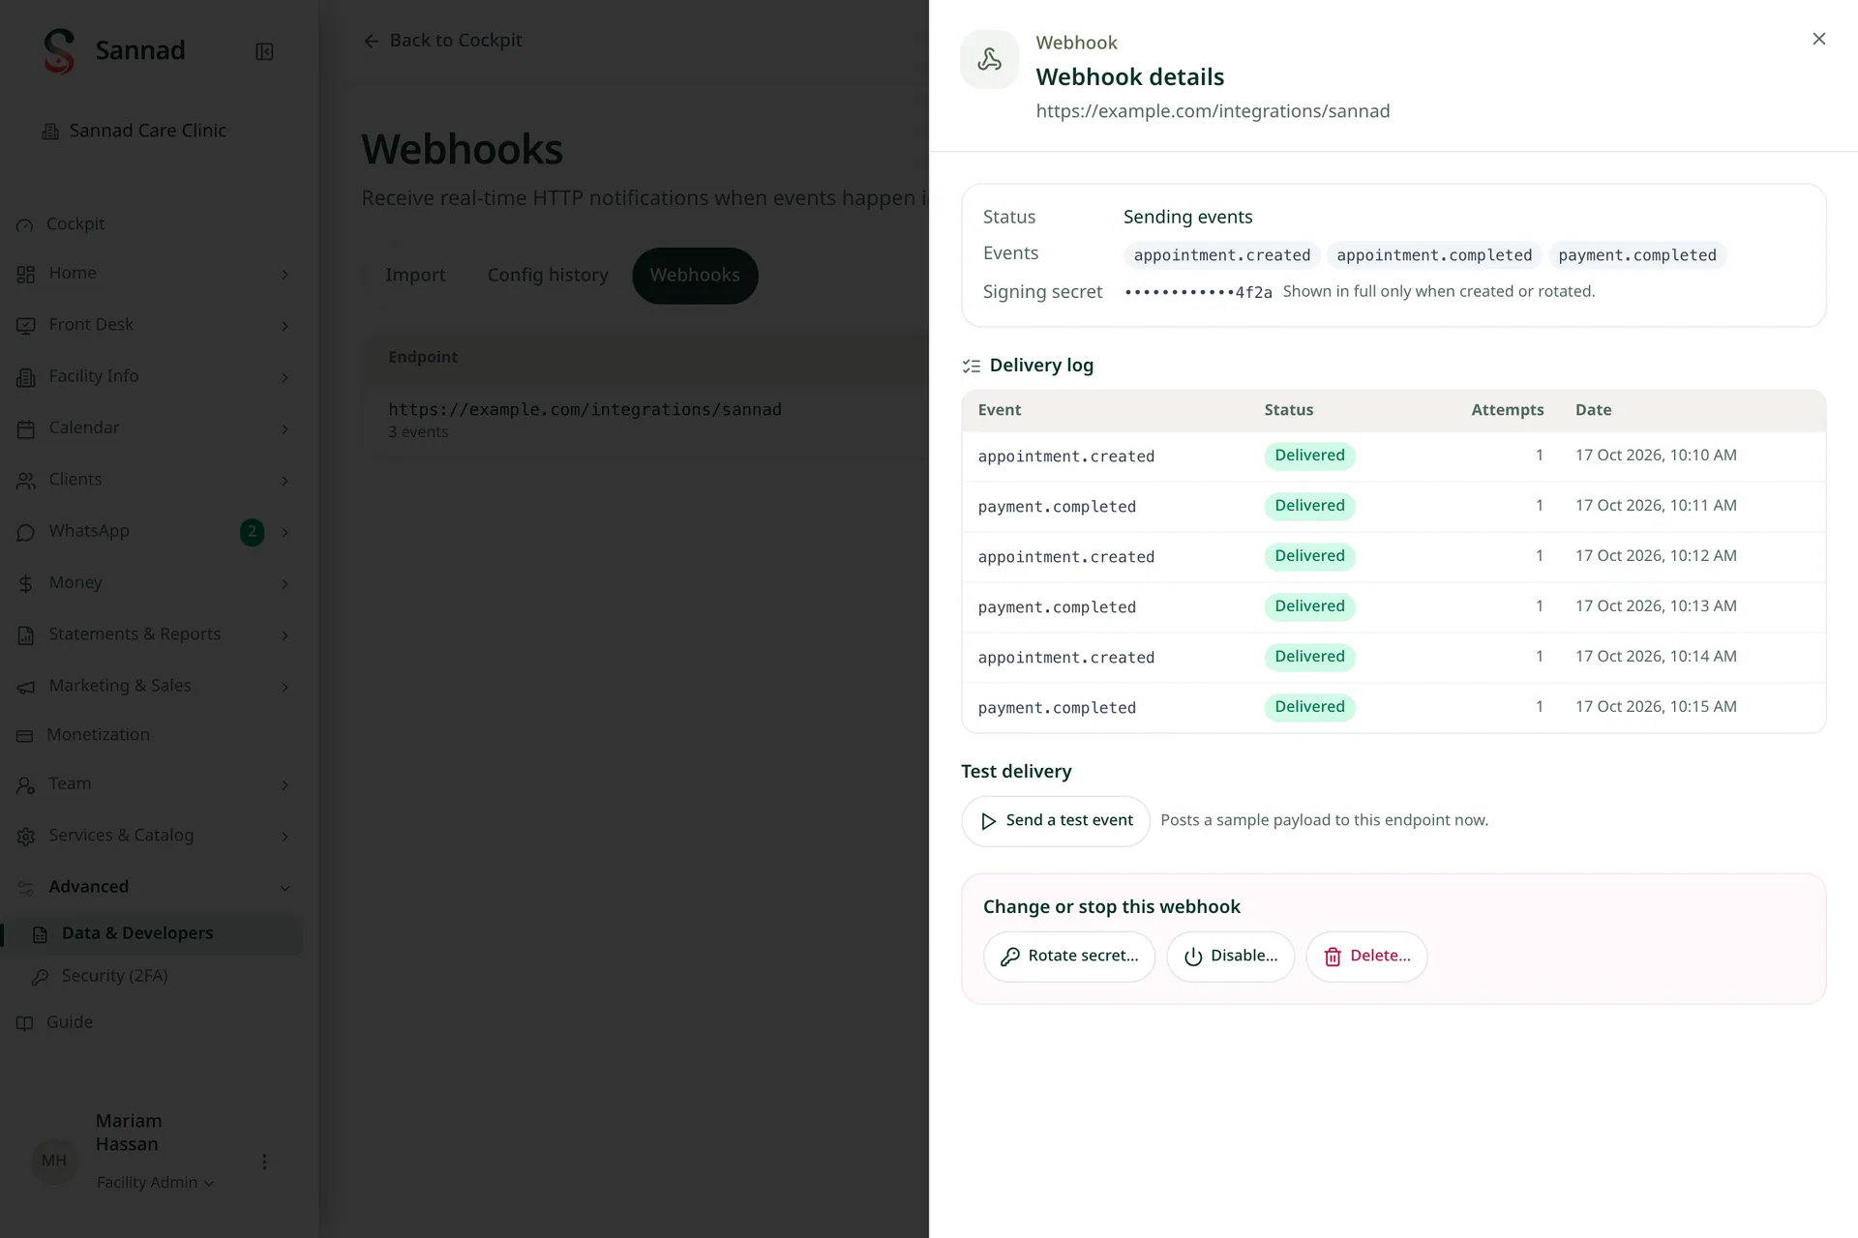
Task: Open Security (2FA) menu item
Action: click(x=114, y=976)
